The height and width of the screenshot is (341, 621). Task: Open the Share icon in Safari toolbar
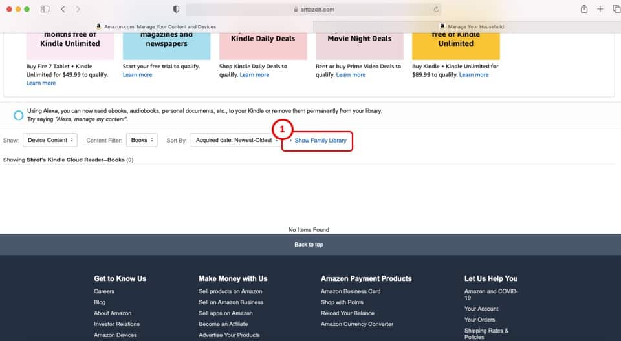584,8
